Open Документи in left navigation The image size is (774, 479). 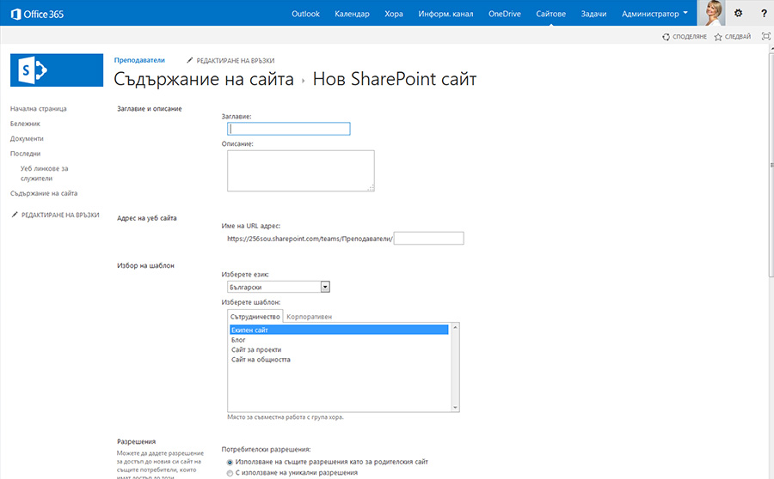coord(27,138)
